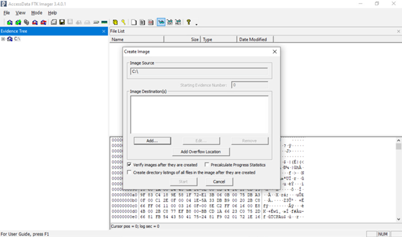402x237 pixels.
Task: Click the Export File Hash List icon
Action: [142, 23]
